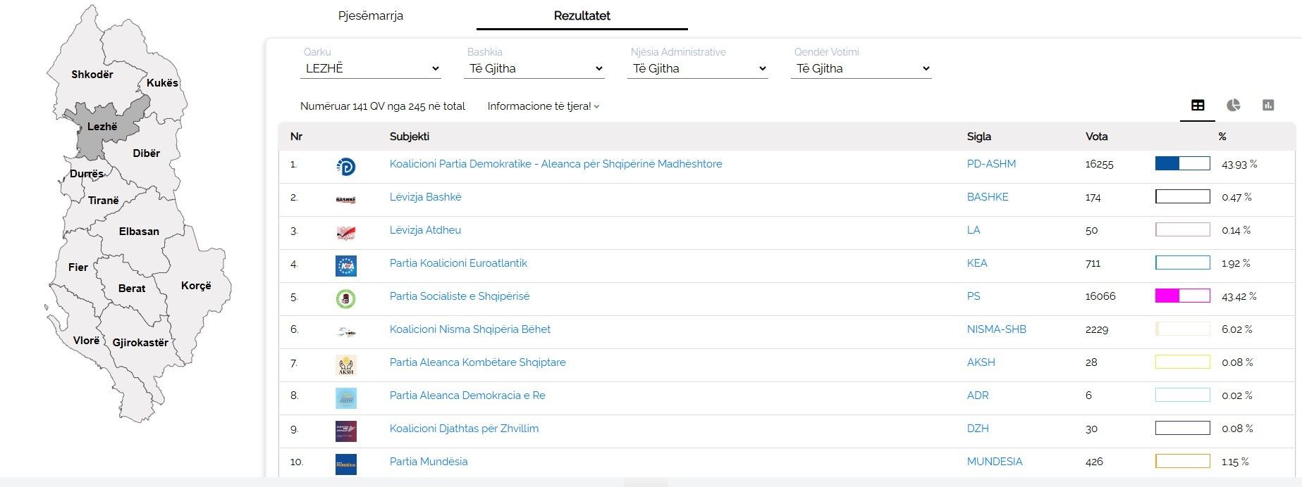The height and width of the screenshot is (487, 1302).
Task: Open the Bashkia dropdown
Action: 534,68
